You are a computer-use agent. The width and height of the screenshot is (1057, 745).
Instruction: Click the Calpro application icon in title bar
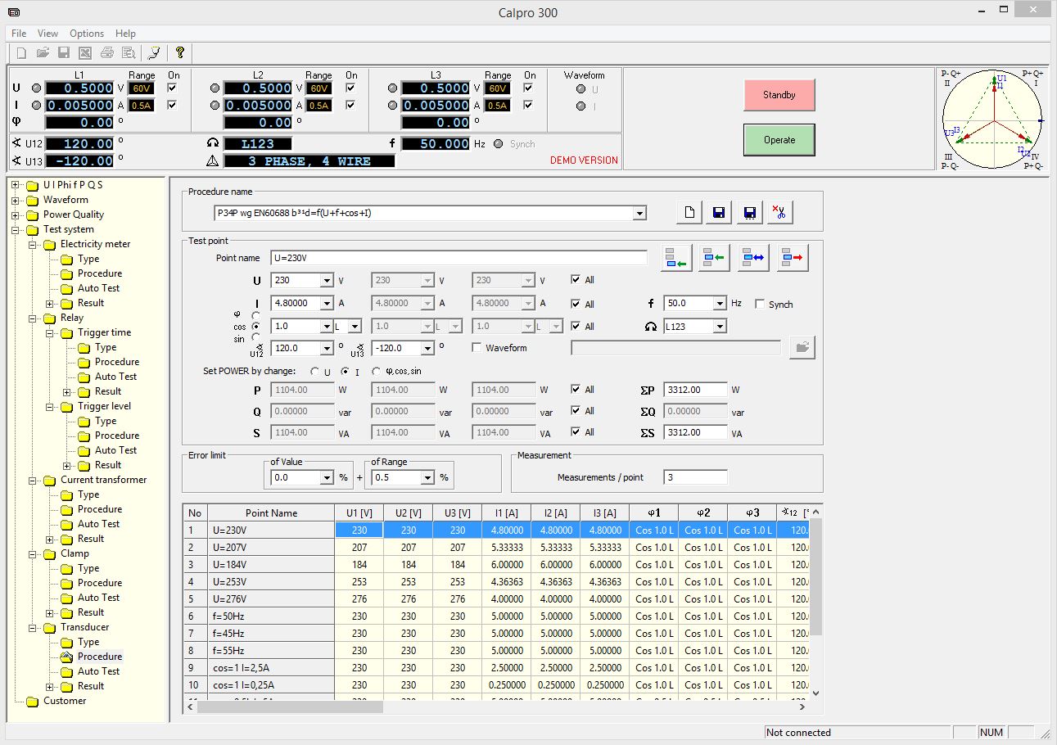[14, 13]
